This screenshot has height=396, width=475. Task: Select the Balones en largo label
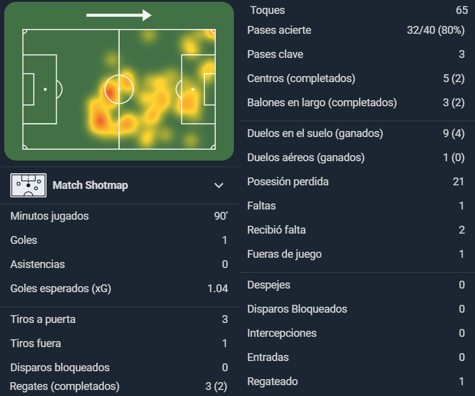click(x=322, y=103)
